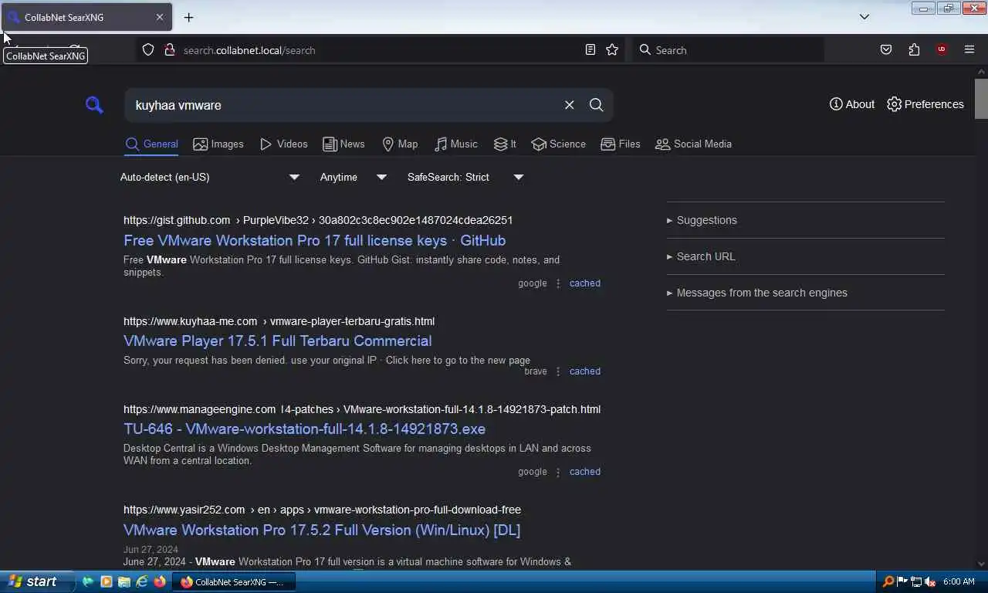
Task: Click the tracking protection shield icon
Action: [x=148, y=50]
